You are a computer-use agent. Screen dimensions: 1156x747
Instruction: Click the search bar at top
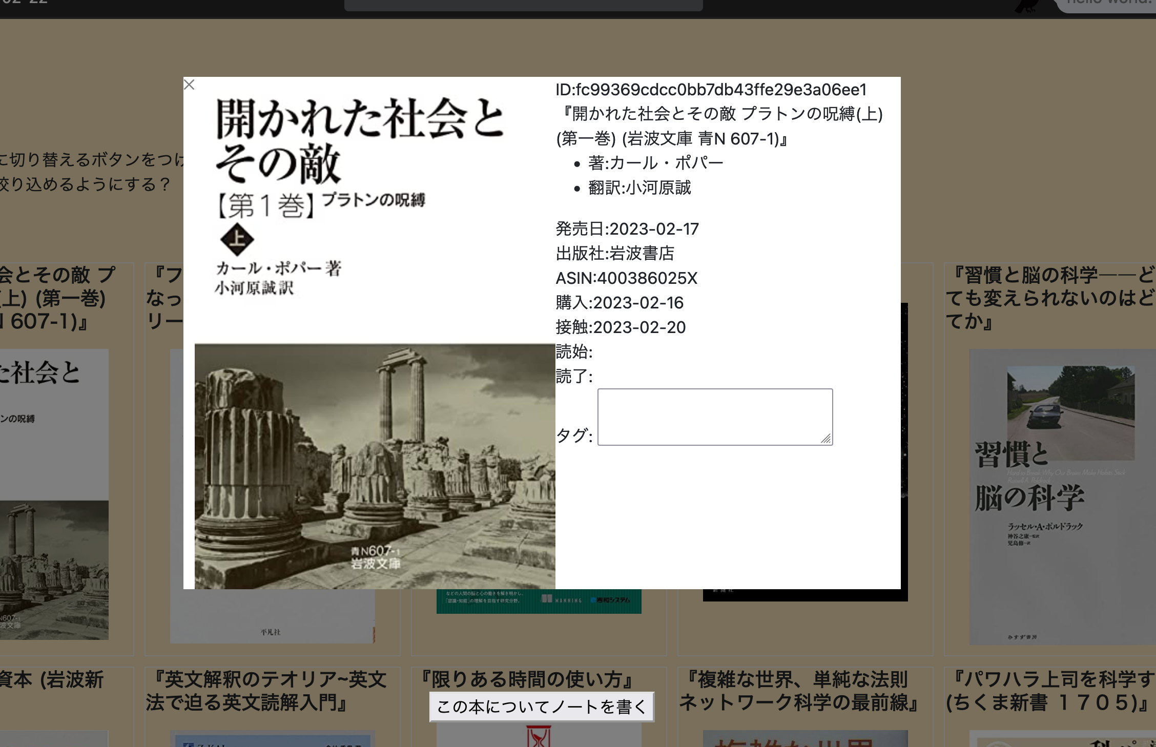click(x=523, y=3)
